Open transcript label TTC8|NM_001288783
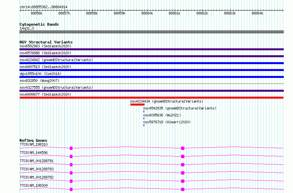The width and height of the screenshot is (293, 193). (x=37, y=169)
